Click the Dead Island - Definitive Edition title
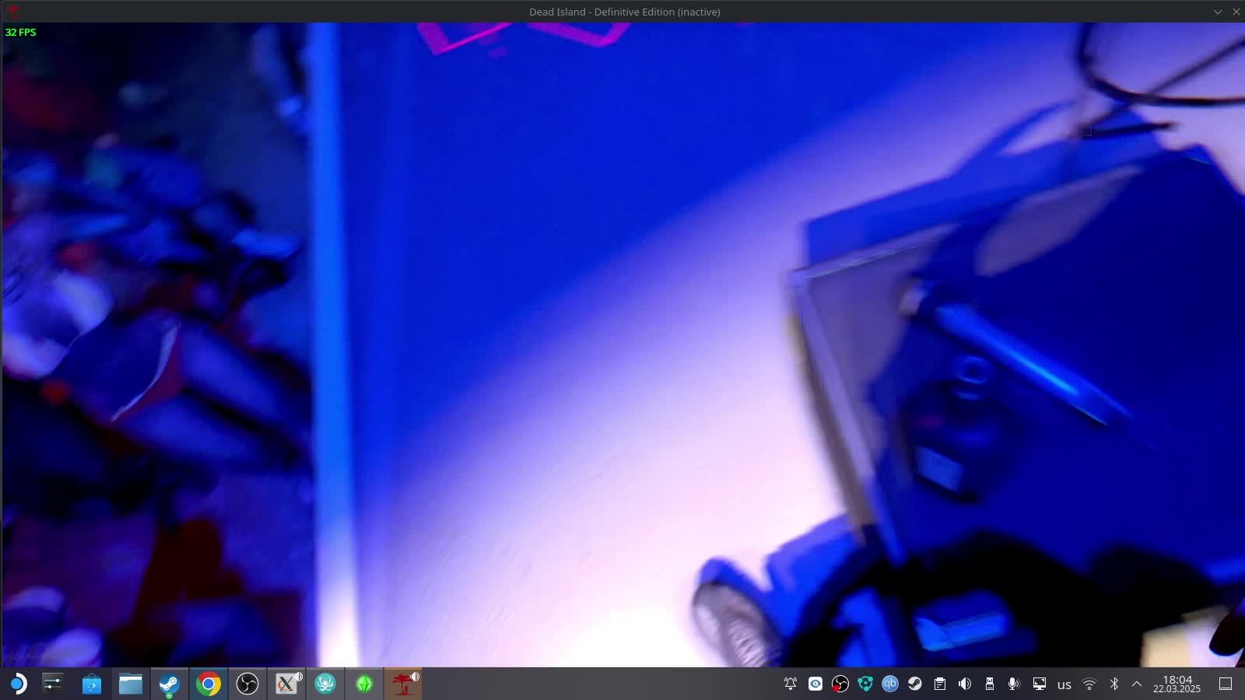This screenshot has height=700, width=1245. (625, 12)
